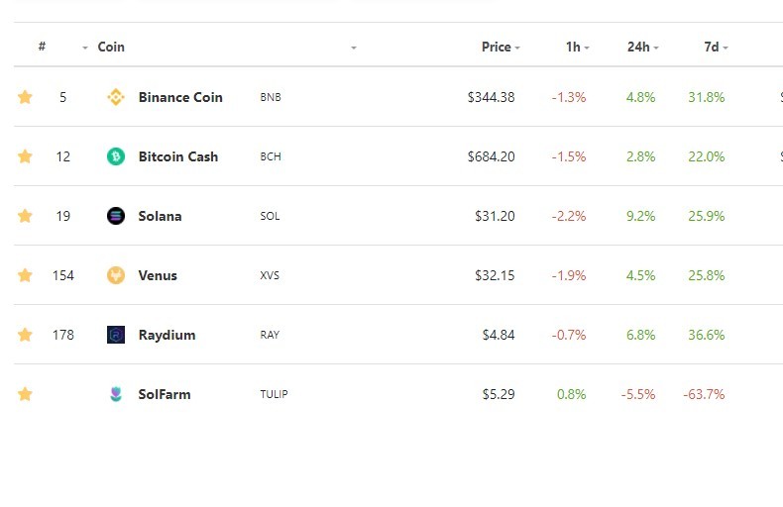This screenshot has width=783, height=507.
Task: Sort by Price column arrow
Action: 517,48
